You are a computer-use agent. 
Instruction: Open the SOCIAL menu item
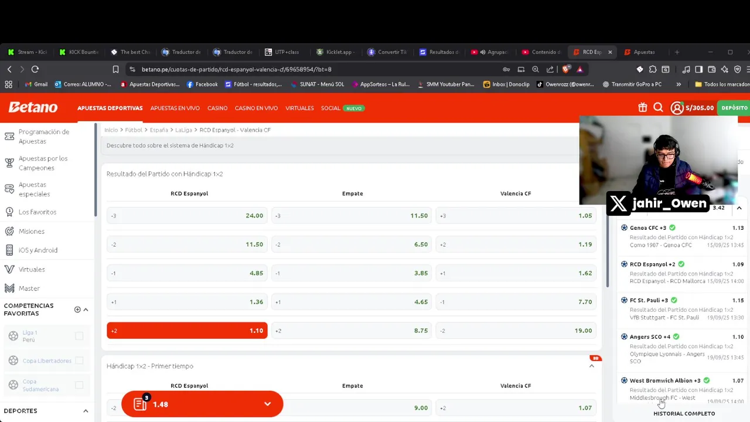pyautogui.click(x=330, y=108)
